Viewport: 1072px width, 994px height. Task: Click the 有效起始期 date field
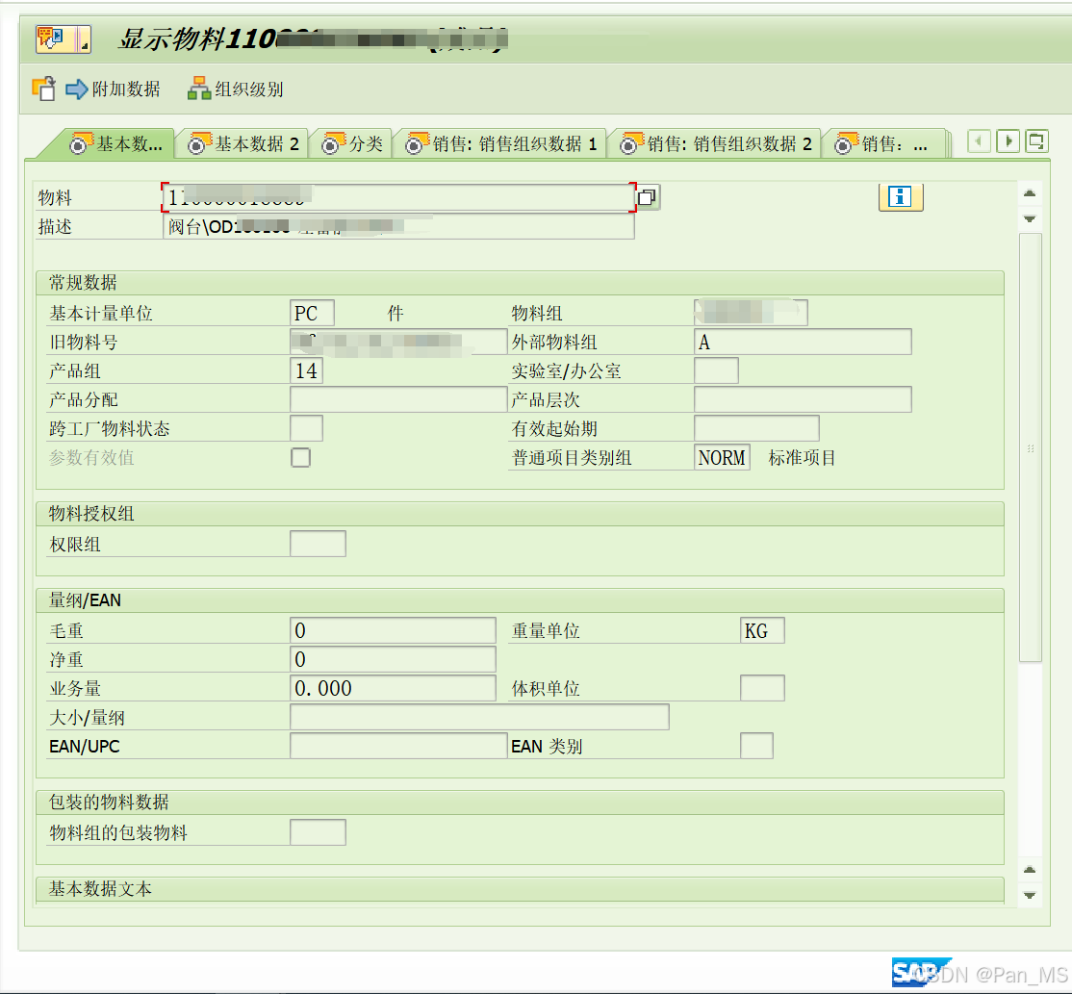coord(756,428)
